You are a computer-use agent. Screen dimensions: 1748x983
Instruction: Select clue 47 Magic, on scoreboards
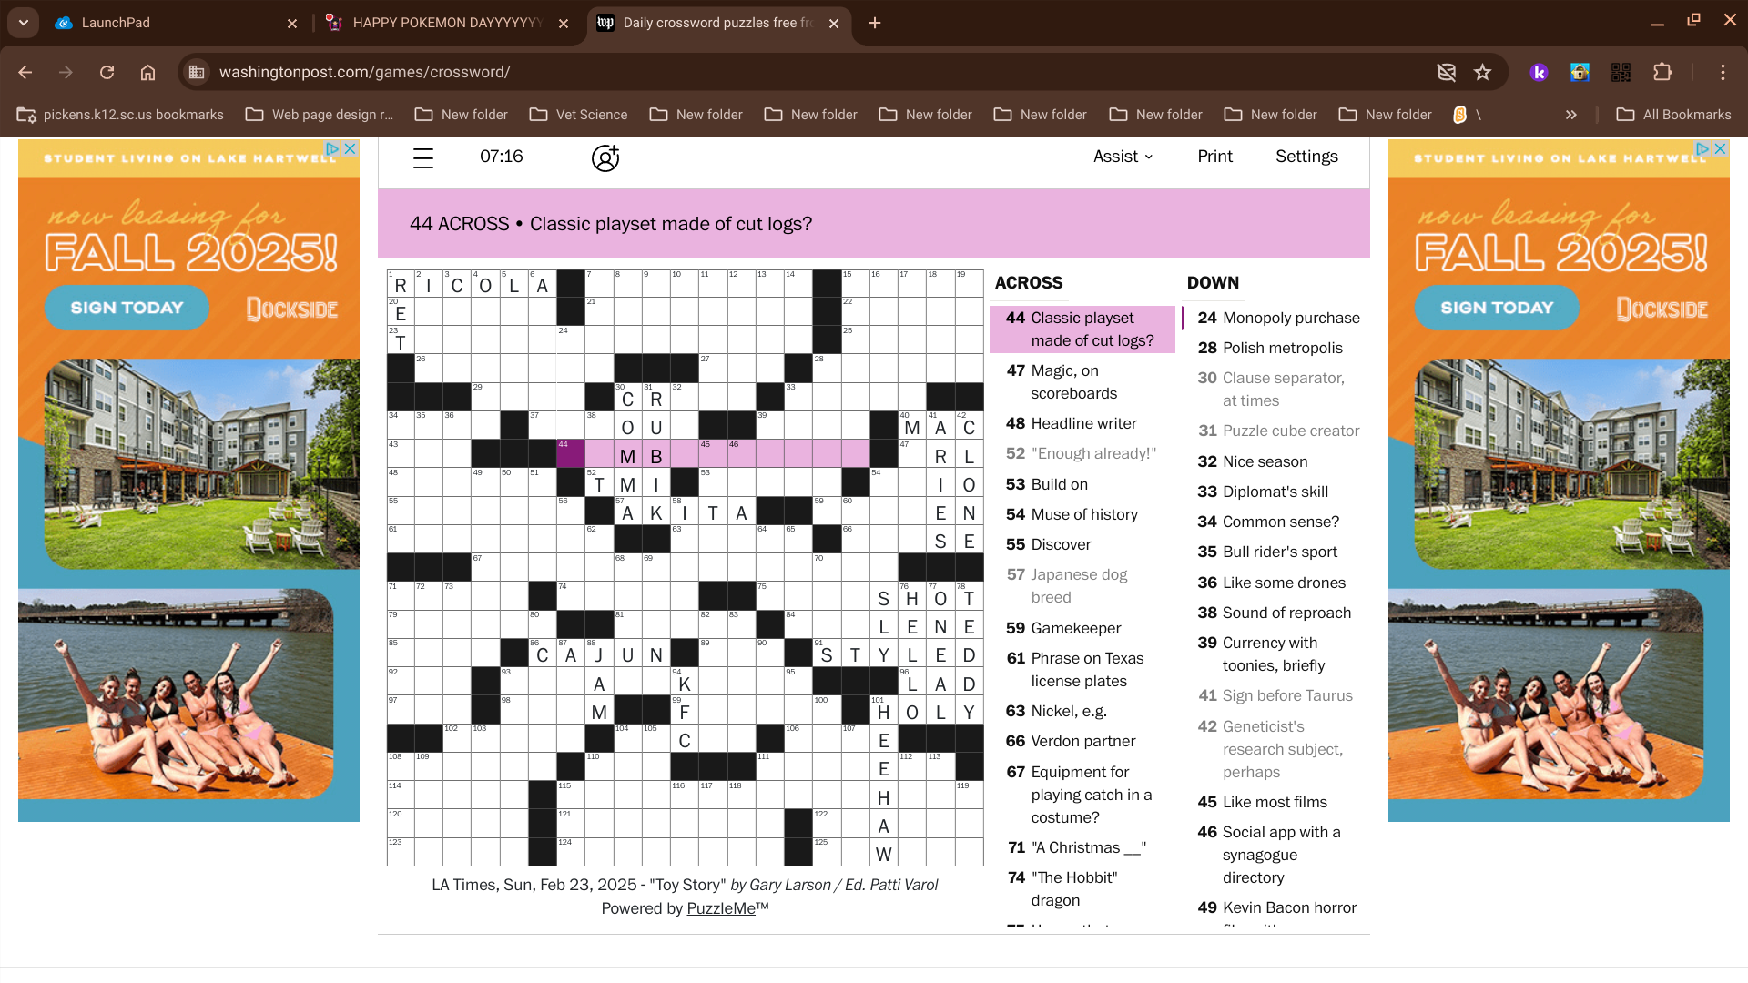[1082, 382]
